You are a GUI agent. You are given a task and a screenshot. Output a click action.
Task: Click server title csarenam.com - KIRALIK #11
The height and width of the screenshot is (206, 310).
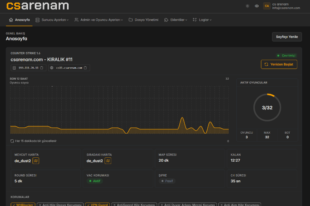[x=41, y=60]
